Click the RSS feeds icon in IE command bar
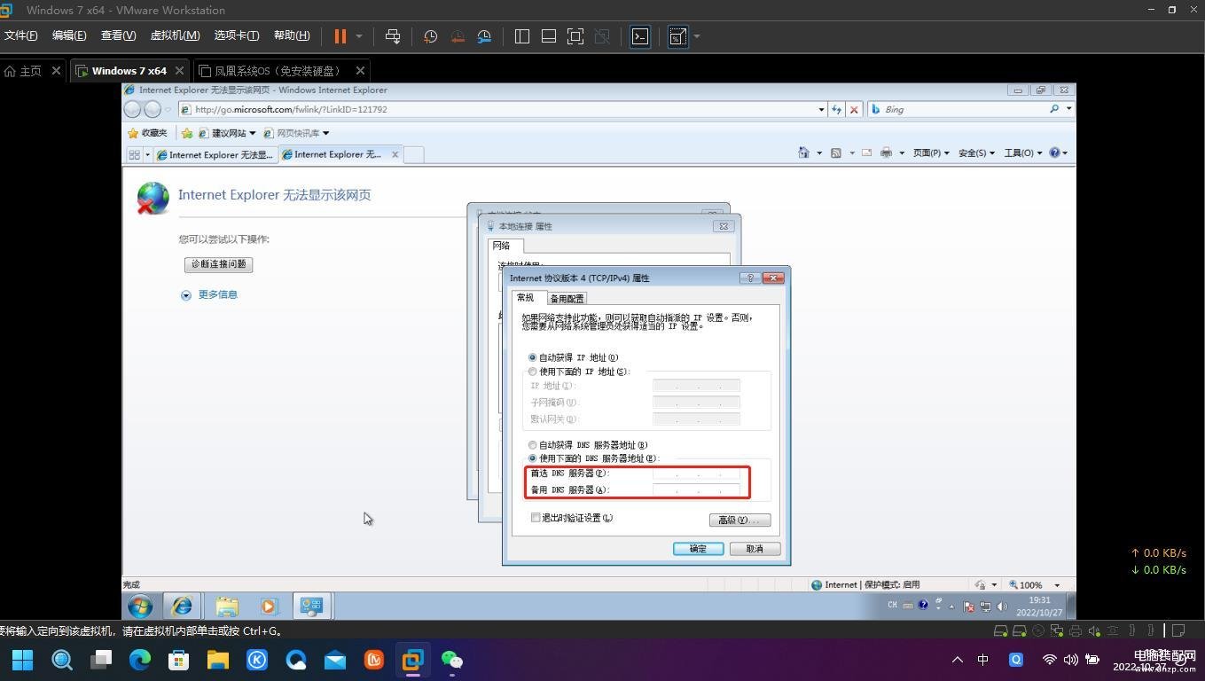This screenshot has width=1205, height=681. (835, 153)
